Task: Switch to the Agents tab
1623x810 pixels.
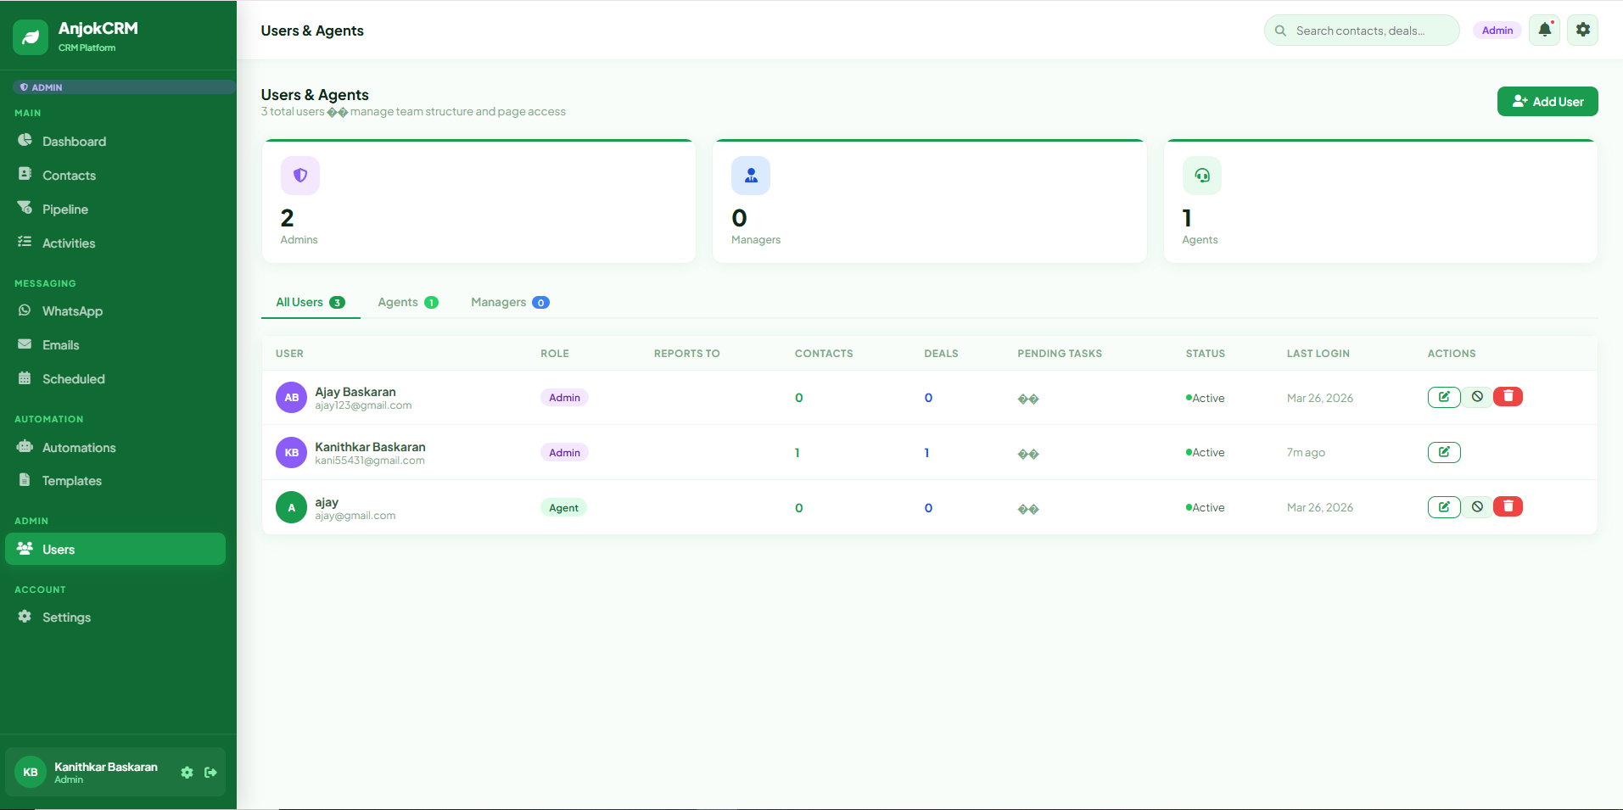Action: [407, 302]
